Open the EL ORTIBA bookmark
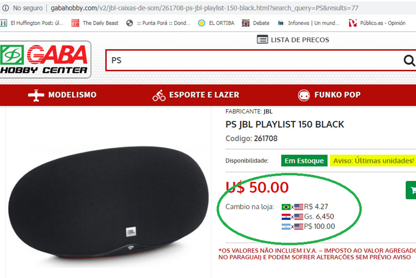Viewport: 416px width, 278px height. (216, 23)
